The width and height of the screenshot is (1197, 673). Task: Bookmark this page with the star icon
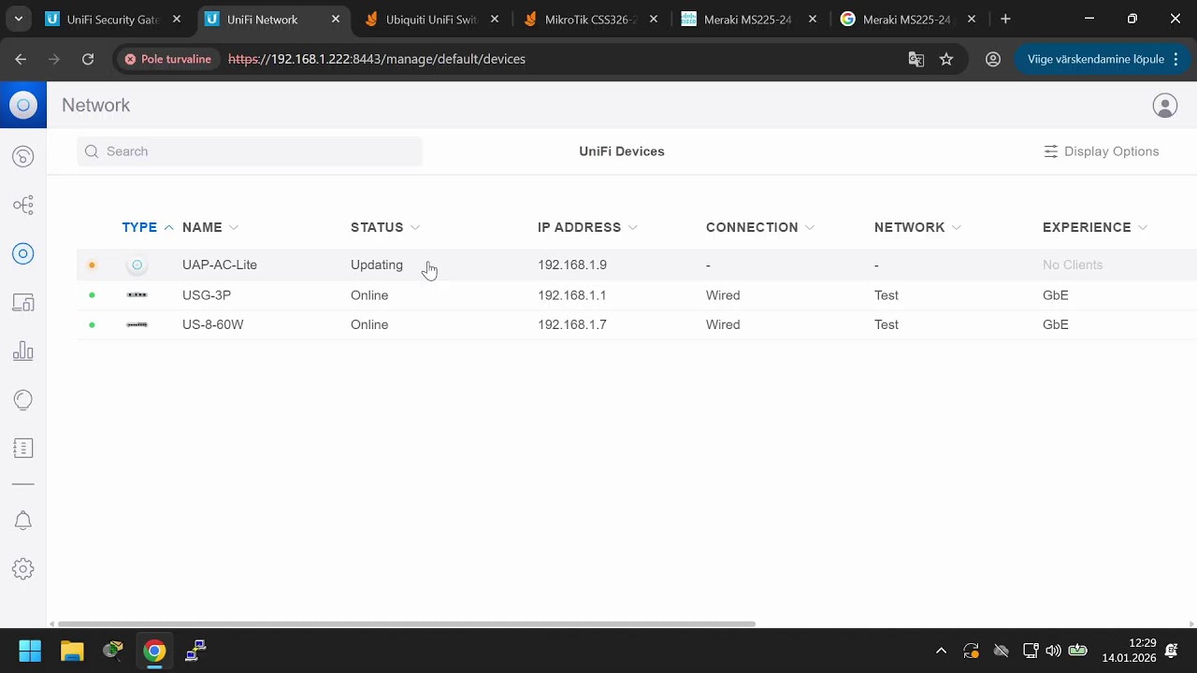pyautogui.click(x=946, y=59)
